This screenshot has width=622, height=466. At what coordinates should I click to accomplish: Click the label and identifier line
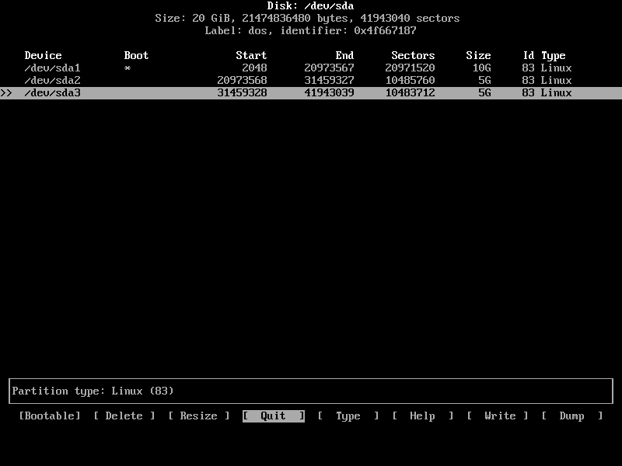tap(310, 30)
